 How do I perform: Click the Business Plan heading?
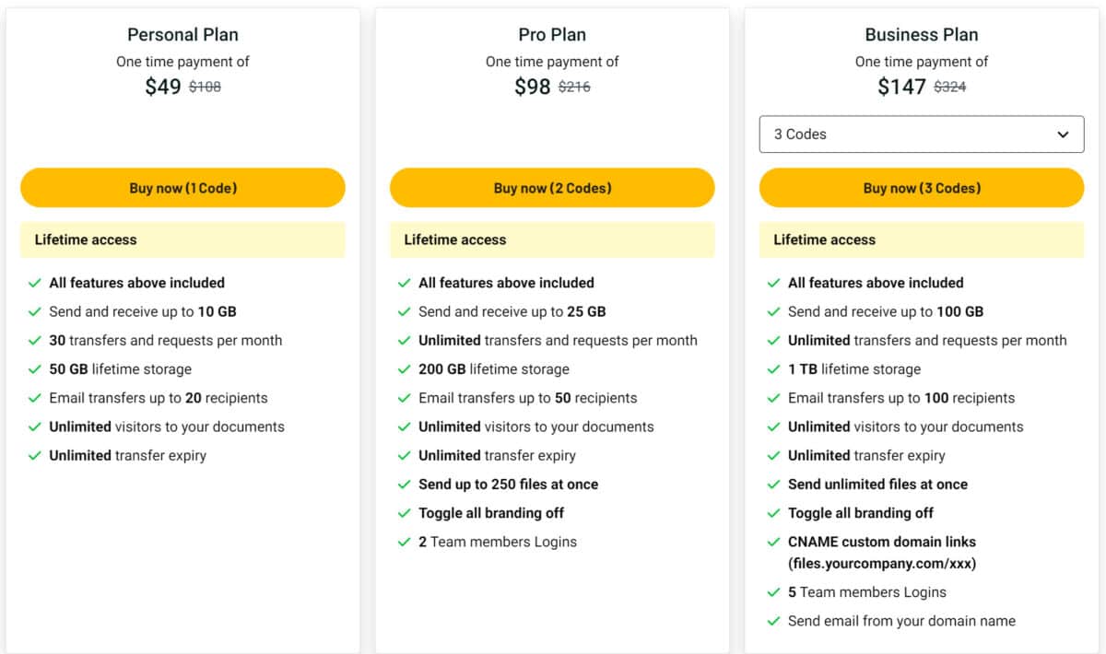[x=922, y=35]
